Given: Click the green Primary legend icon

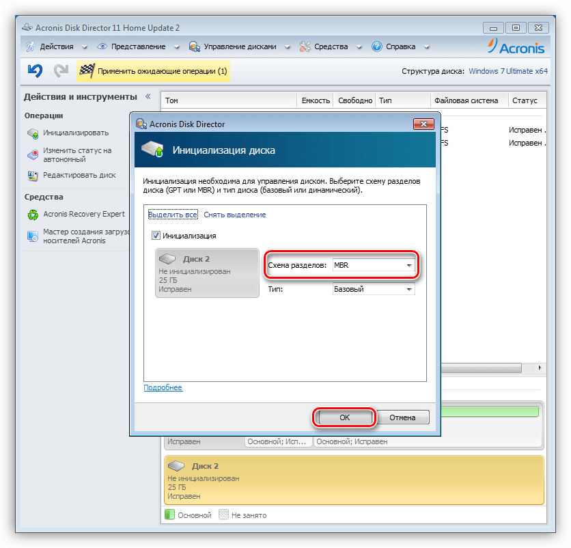Looking at the screenshot, I should [x=169, y=514].
